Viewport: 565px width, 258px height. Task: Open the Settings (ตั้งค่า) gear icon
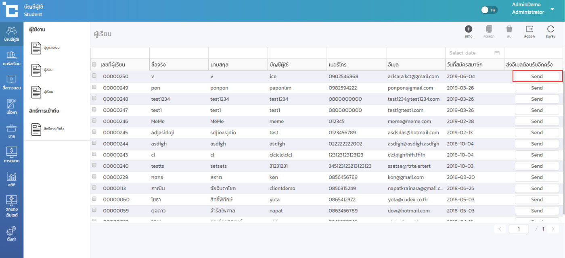[12, 233]
